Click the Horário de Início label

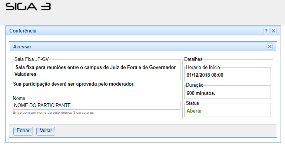[x=203, y=67]
